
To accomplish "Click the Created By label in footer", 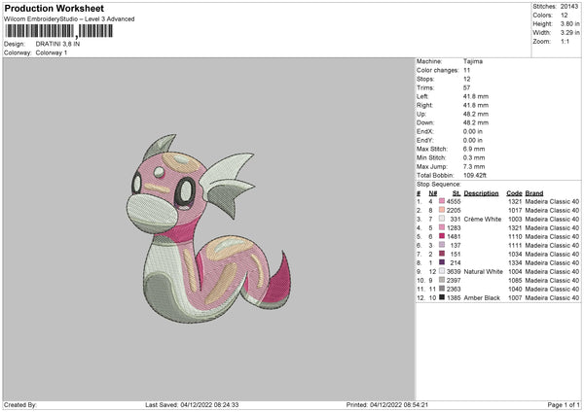I will pos(20,405).
